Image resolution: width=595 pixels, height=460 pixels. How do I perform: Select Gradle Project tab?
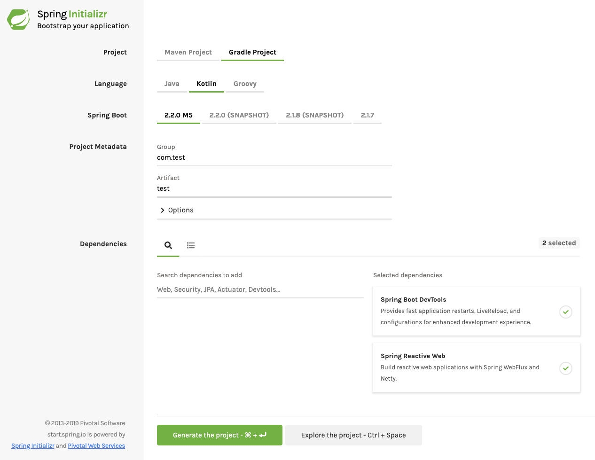click(x=252, y=52)
